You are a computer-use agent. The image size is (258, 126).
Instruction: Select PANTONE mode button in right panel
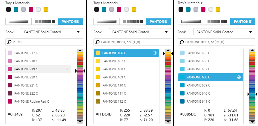242,22
